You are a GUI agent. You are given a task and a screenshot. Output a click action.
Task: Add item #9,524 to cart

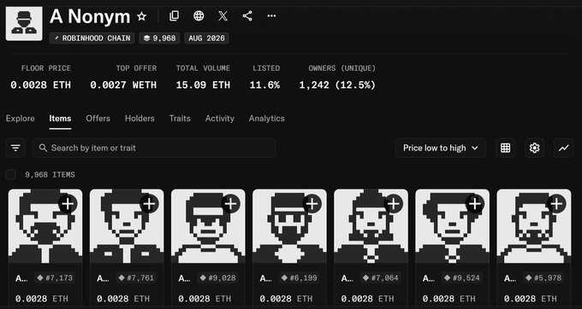(475, 203)
